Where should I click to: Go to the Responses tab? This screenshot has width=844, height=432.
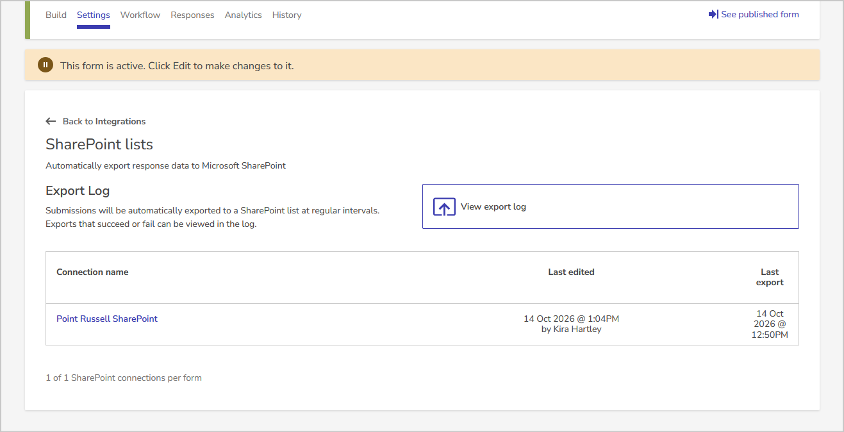pyautogui.click(x=192, y=15)
